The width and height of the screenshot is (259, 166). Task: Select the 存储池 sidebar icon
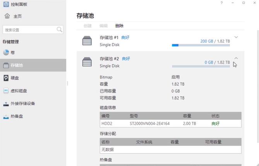pyautogui.click(x=6, y=65)
